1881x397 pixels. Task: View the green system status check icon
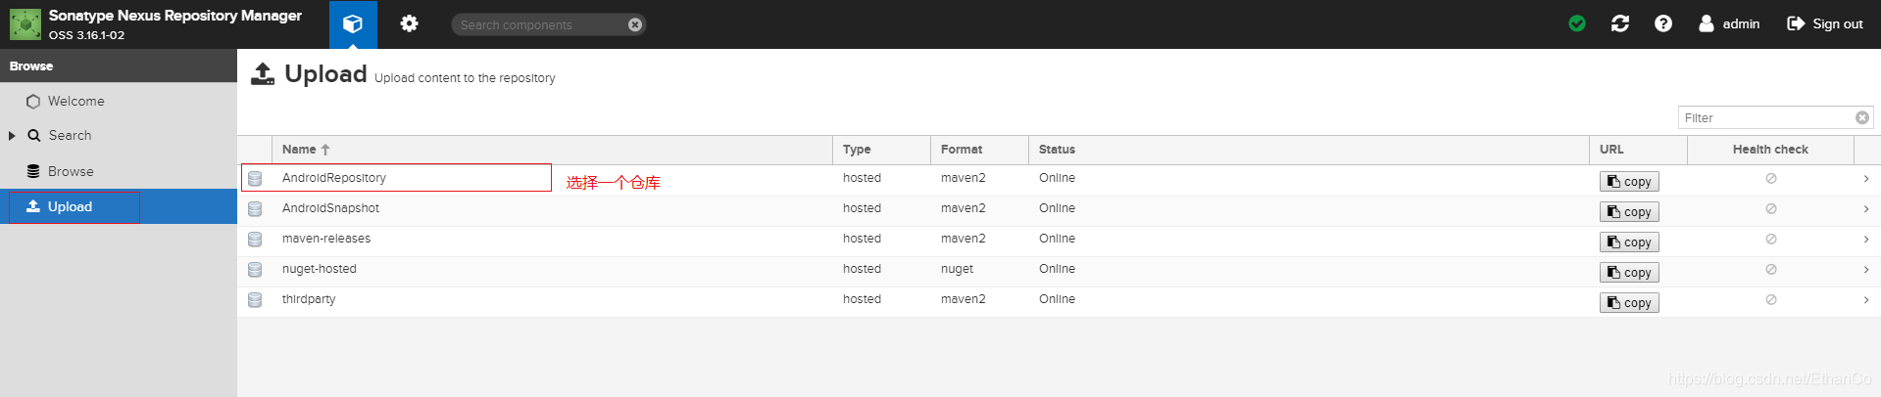(1577, 23)
